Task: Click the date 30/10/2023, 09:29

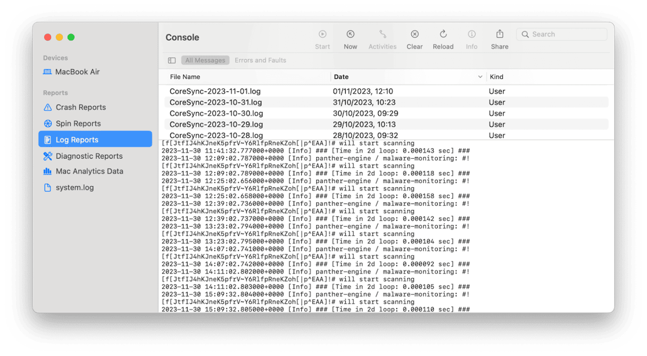Action: pos(366,113)
